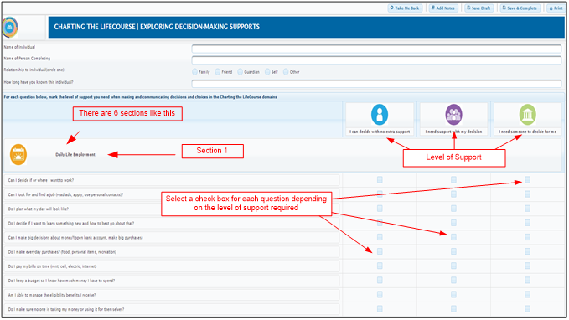Viewport: 569px width, 320px height.
Task: Check no extra support for big money decisions
Action: click(x=380, y=237)
